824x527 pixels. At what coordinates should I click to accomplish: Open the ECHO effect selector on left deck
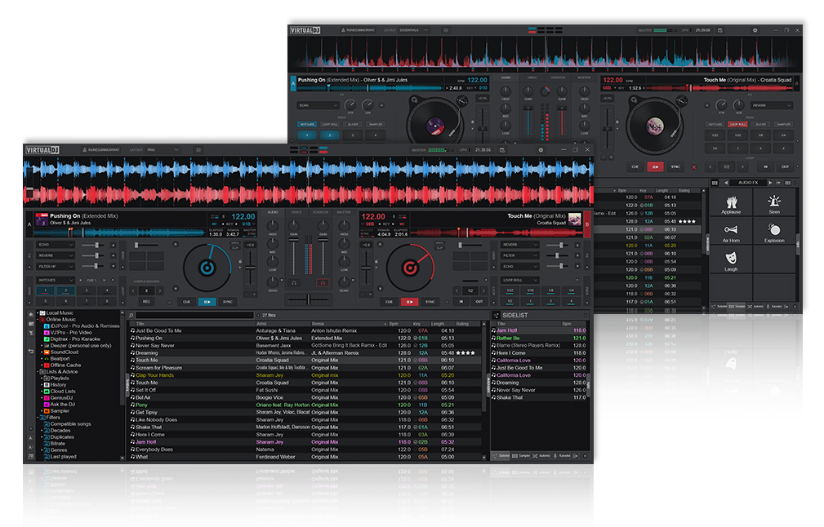point(55,244)
